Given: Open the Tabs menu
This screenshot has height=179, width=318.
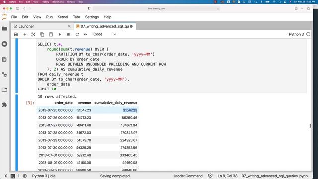Looking at the screenshot, I should tap(77, 17).
